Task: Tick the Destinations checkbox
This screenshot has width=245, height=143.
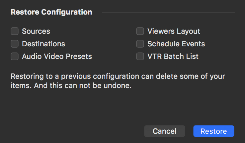Action: pyautogui.click(x=15, y=44)
